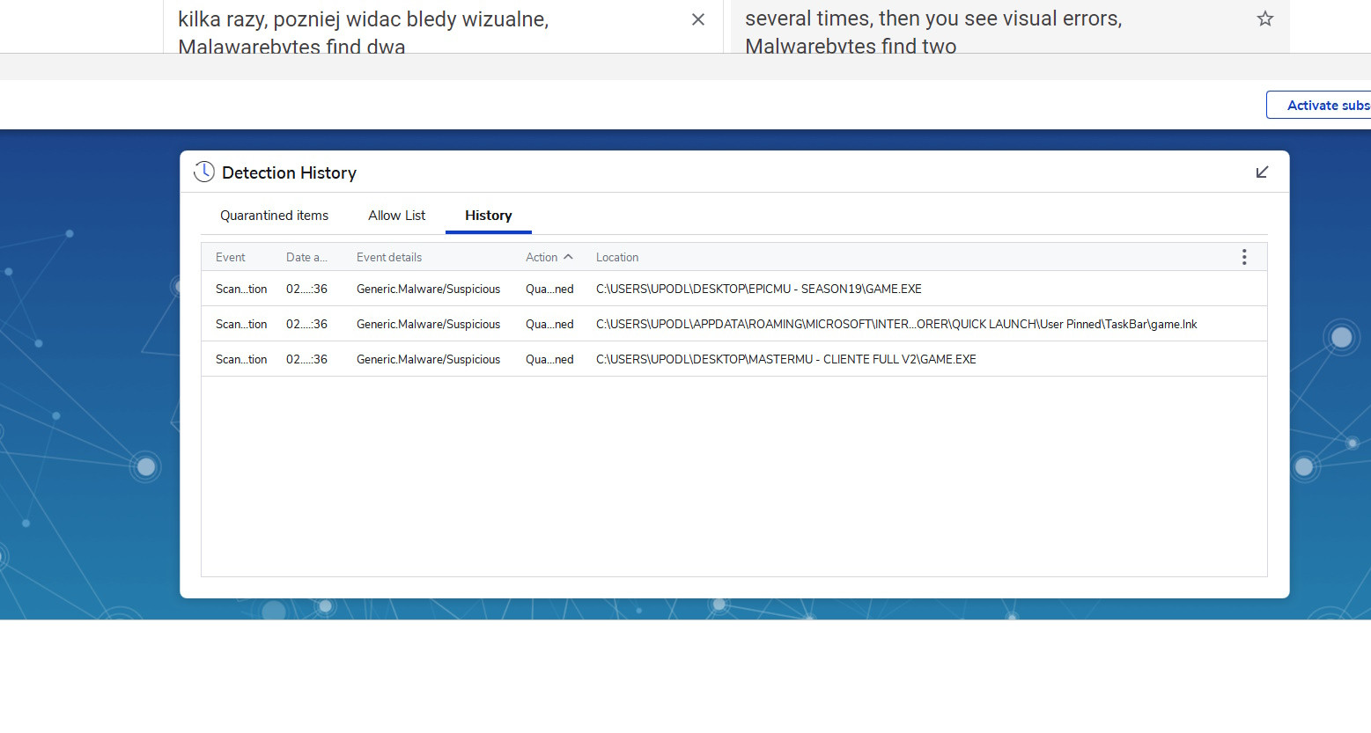Viewport: 1371px width, 733px height.
Task: Click 'Qua...ned' action in the game.lnk row
Action: 549,324
